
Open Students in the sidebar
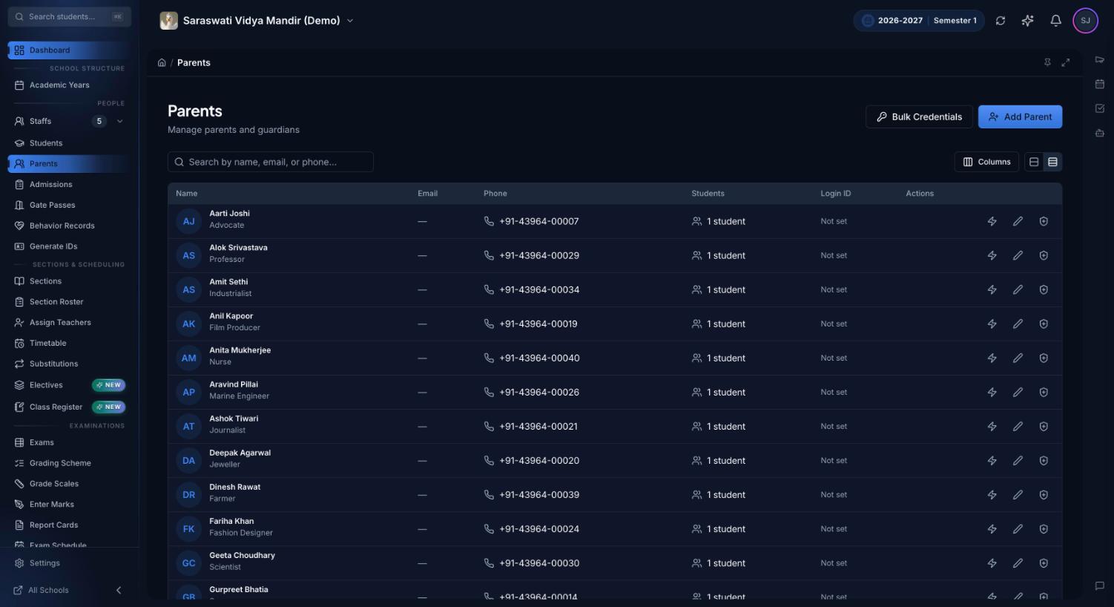69,142
